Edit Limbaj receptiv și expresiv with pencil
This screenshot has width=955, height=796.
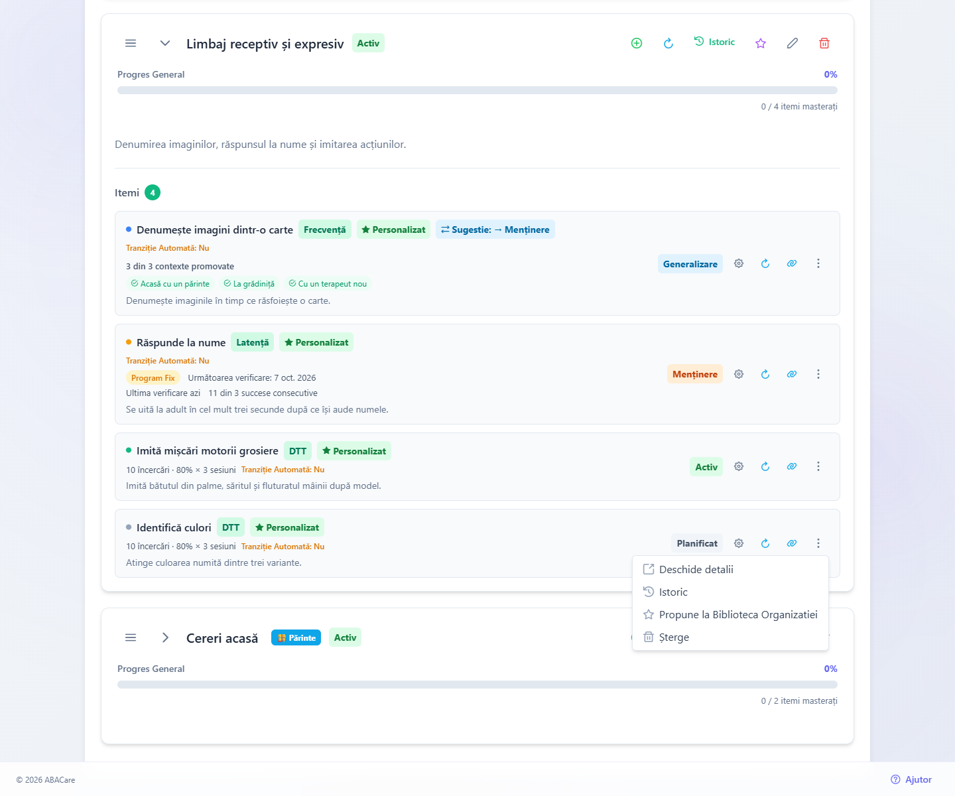793,43
